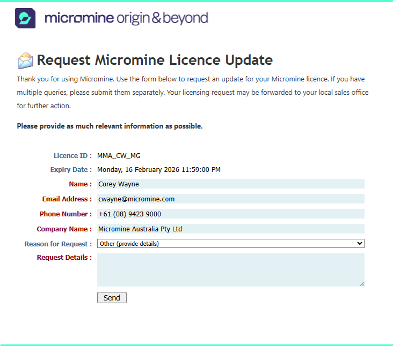Focus the Email Address field

pyautogui.click(x=230, y=199)
